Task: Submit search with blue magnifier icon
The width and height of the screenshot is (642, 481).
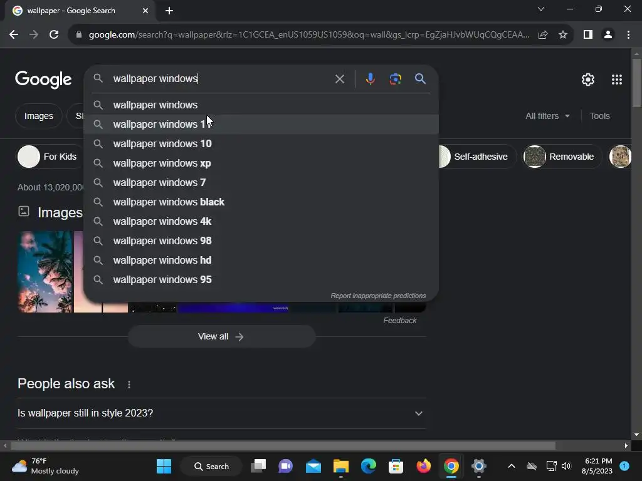Action: point(420,78)
